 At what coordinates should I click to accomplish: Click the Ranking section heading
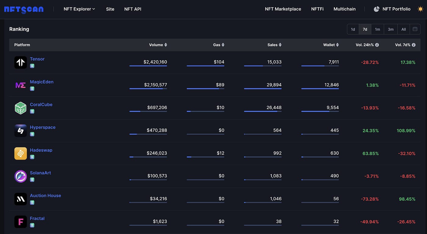pos(19,29)
